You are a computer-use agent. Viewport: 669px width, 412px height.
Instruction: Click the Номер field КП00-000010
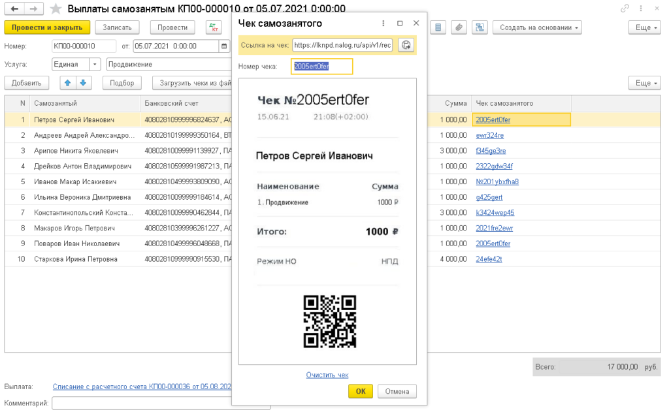coord(84,46)
